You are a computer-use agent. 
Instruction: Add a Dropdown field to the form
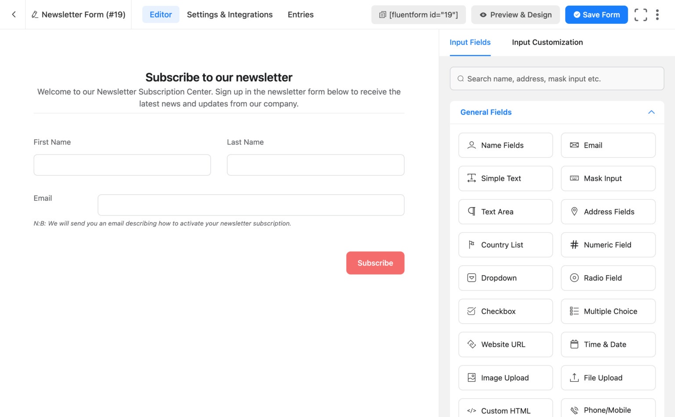click(505, 278)
